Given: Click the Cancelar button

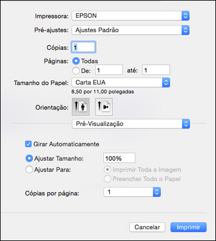Looking at the screenshot, I should click(147, 227).
